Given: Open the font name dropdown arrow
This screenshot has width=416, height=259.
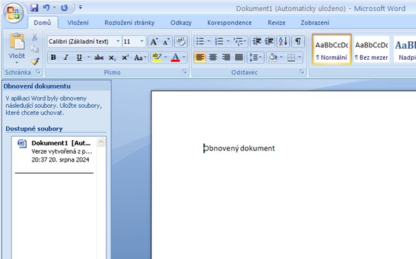Looking at the screenshot, I should click(118, 42).
